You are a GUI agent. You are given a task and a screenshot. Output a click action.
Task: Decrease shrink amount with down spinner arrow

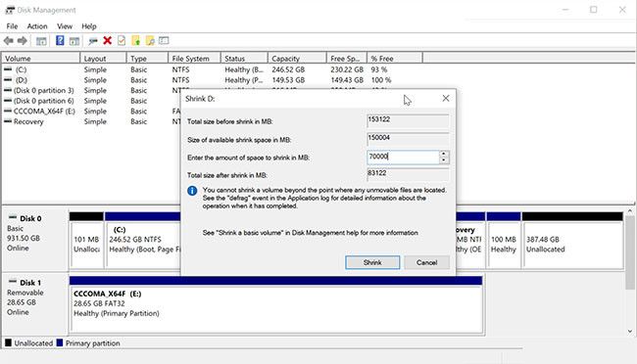tap(444, 160)
